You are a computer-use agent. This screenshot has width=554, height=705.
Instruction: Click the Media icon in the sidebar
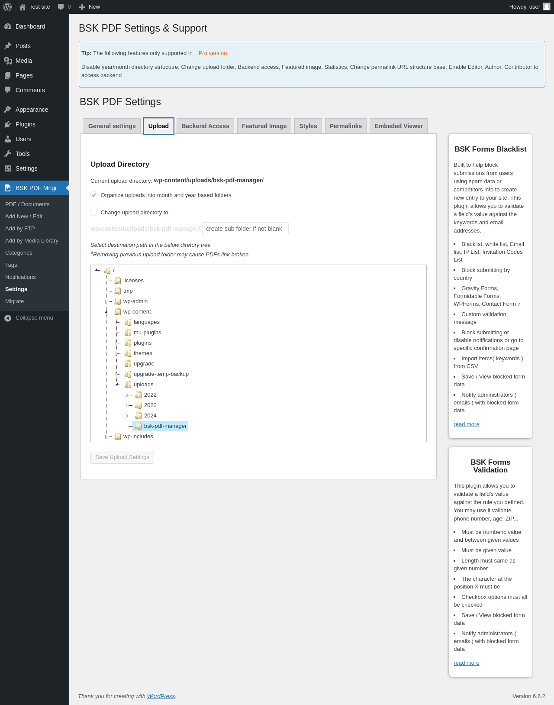point(8,61)
